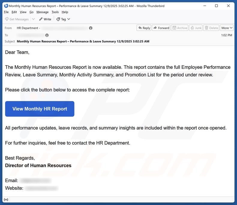Click the online status icon in status bar
Viewport: 237px width, 205px height.
pyautogui.click(x=6, y=200)
